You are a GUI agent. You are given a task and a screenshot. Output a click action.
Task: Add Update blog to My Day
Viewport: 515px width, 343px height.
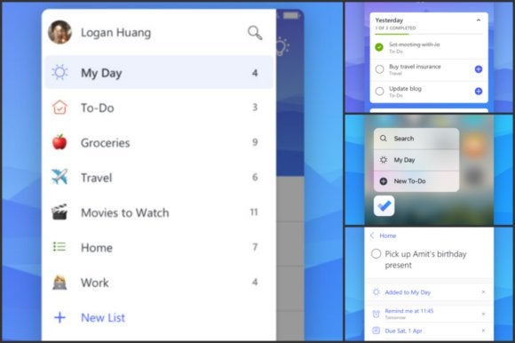pyautogui.click(x=479, y=92)
